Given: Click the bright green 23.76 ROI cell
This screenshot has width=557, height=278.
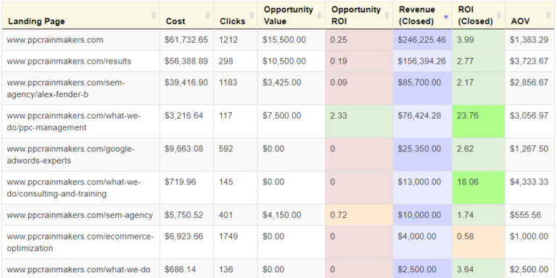Looking at the screenshot, I should pyautogui.click(x=479, y=122).
